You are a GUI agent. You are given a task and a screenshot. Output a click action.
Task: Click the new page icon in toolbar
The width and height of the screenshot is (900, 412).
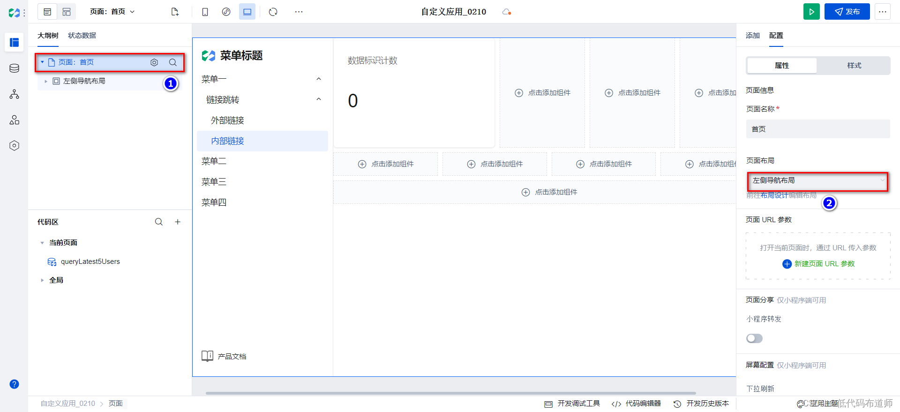(x=175, y=12)
